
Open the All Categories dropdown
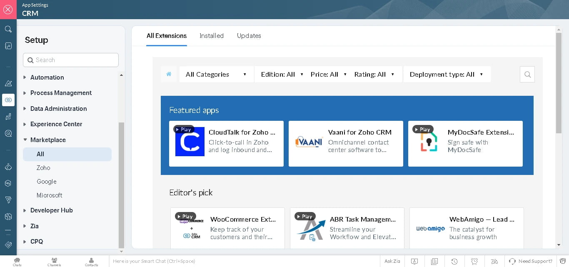[216, 75]
